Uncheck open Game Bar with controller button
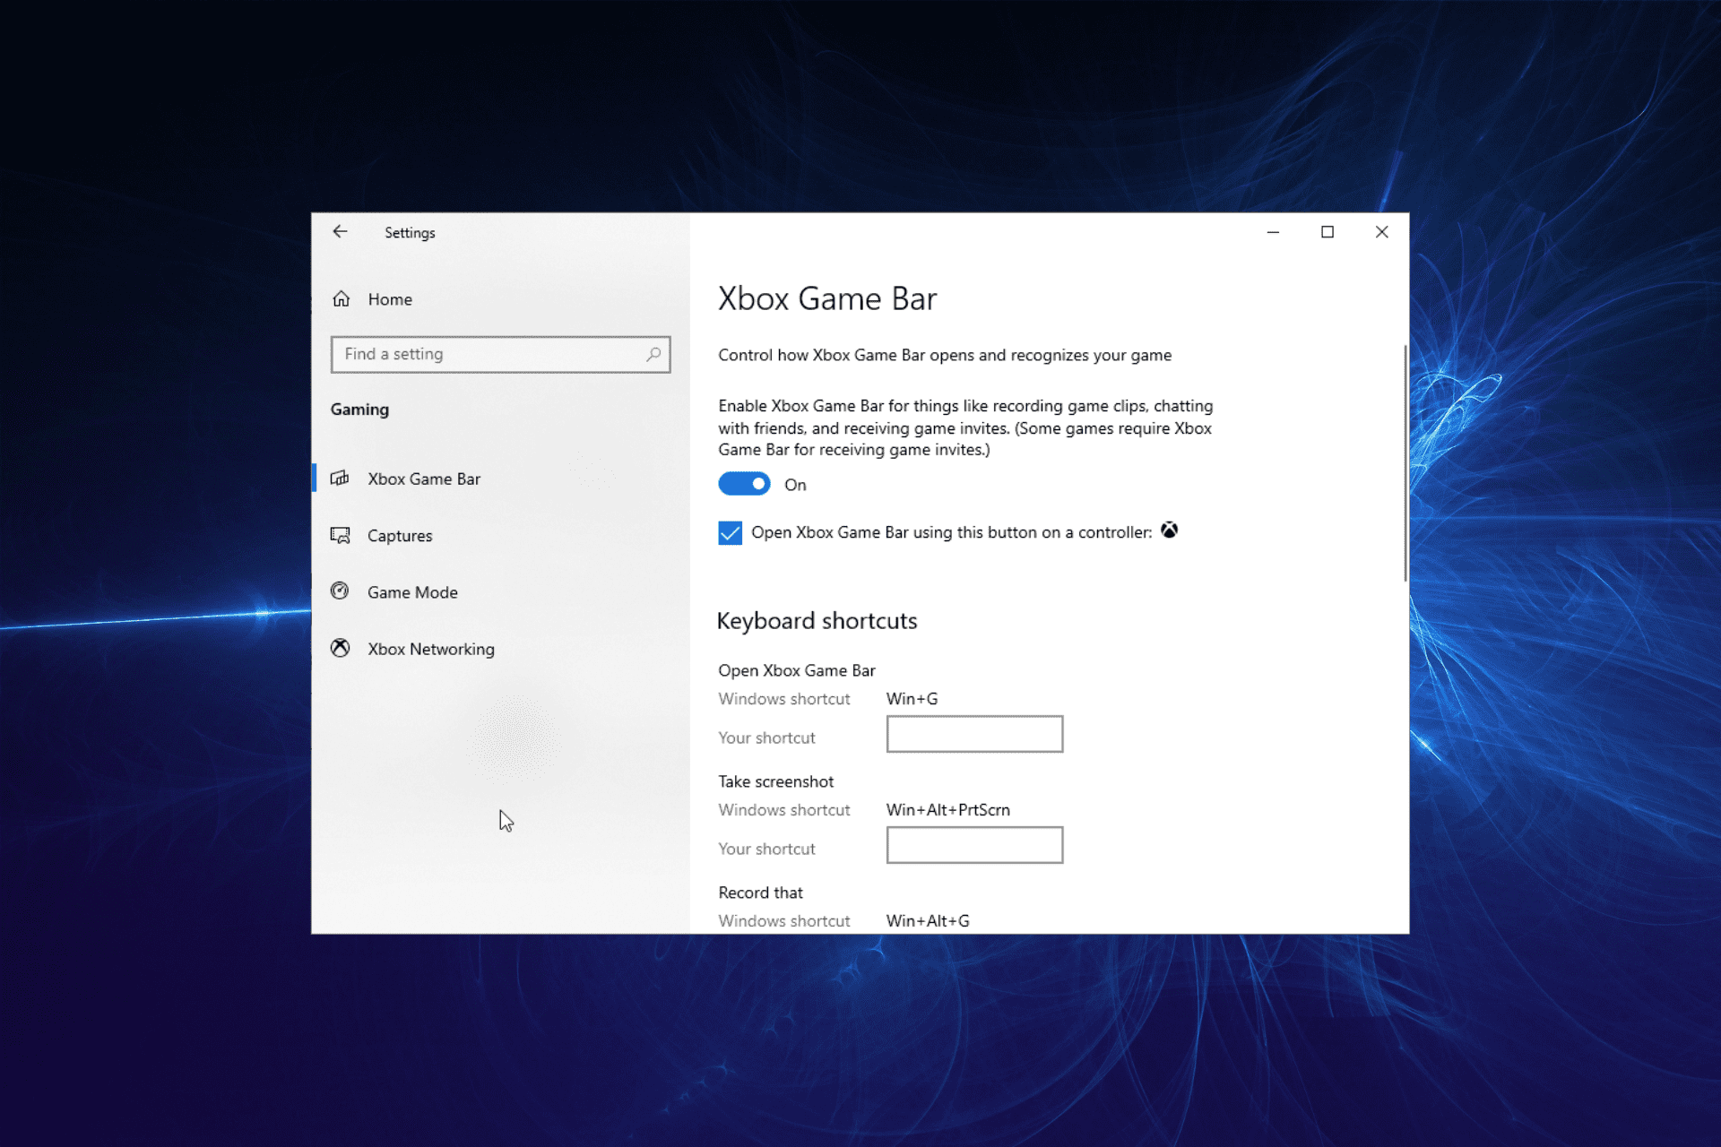This screenshot has width=1721, height=1147. click(x=730, y=533)
